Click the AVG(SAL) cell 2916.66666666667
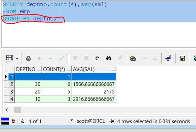The width and height of the screenshot is (196, 132). click(94, 99)
